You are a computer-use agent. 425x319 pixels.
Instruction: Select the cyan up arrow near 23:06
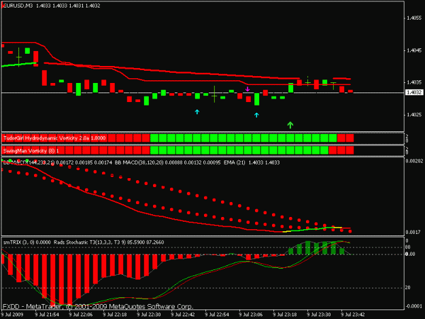click(x=256, y=115)
